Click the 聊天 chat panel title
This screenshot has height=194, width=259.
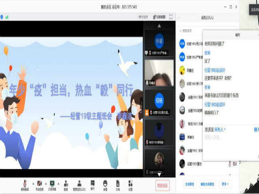[238, 35]
